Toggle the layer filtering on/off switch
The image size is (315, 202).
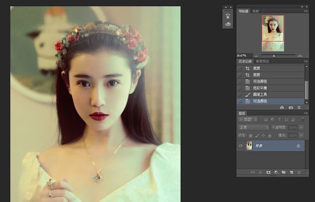(x=303, y=119)
